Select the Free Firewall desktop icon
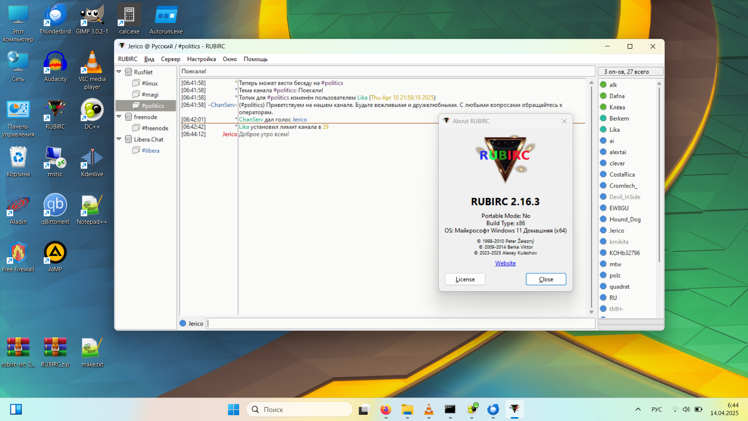The width and height of the screenshot is (748, 421). tap(18, 257)
